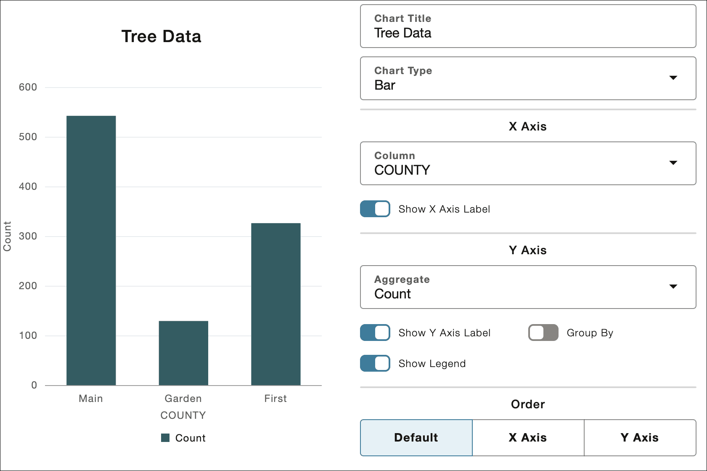Click the Column dropdown arrow

673,163
